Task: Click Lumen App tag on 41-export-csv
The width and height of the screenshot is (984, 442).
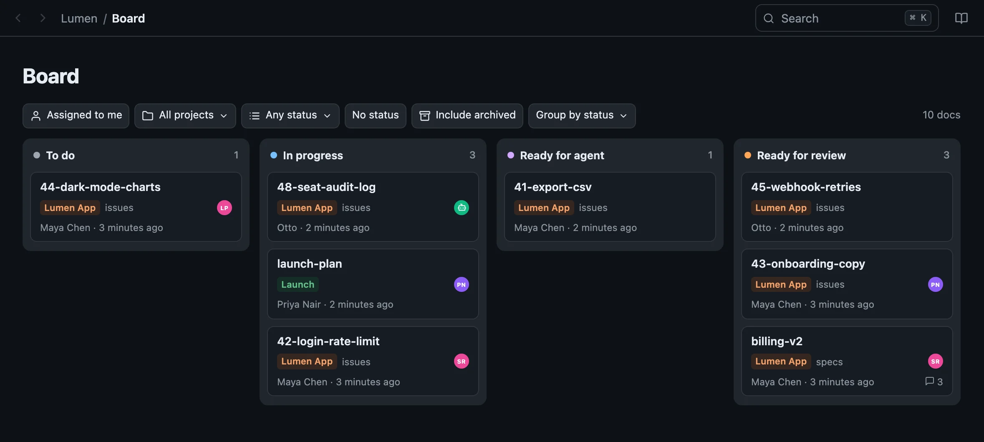Action: click(544, 208)
